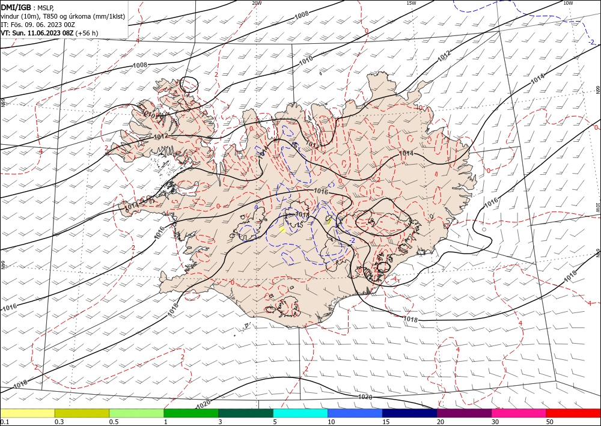Pick the cyan 5–10 legend swatch
The width and height of the screenshot is (601, 426).
coord(300,413)
